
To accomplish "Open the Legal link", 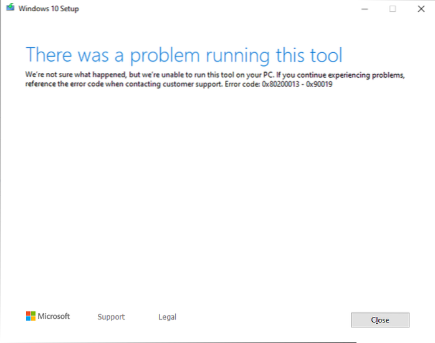I will (x=167, y=317).
